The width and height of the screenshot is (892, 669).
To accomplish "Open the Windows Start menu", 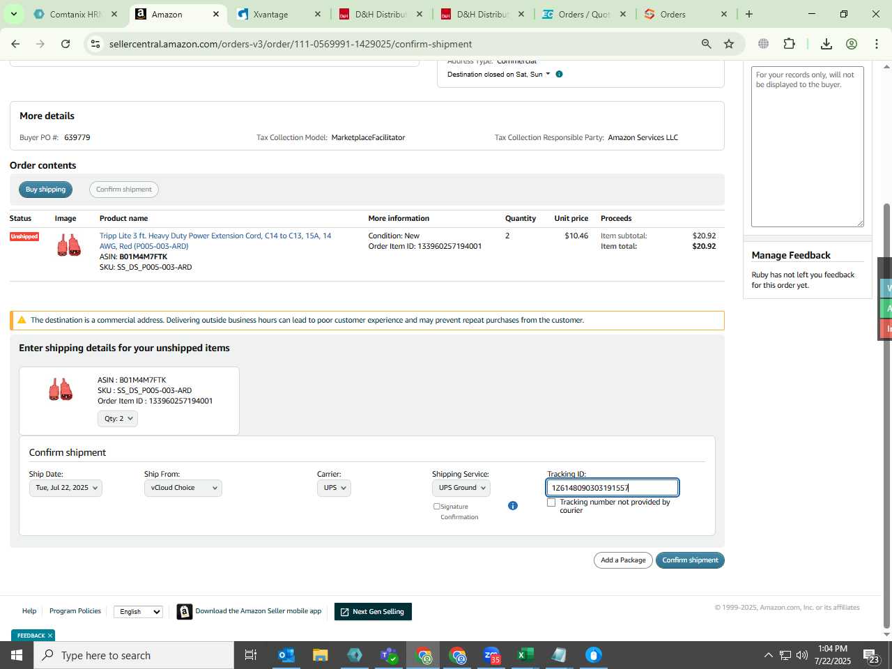I will coord(17,655).
